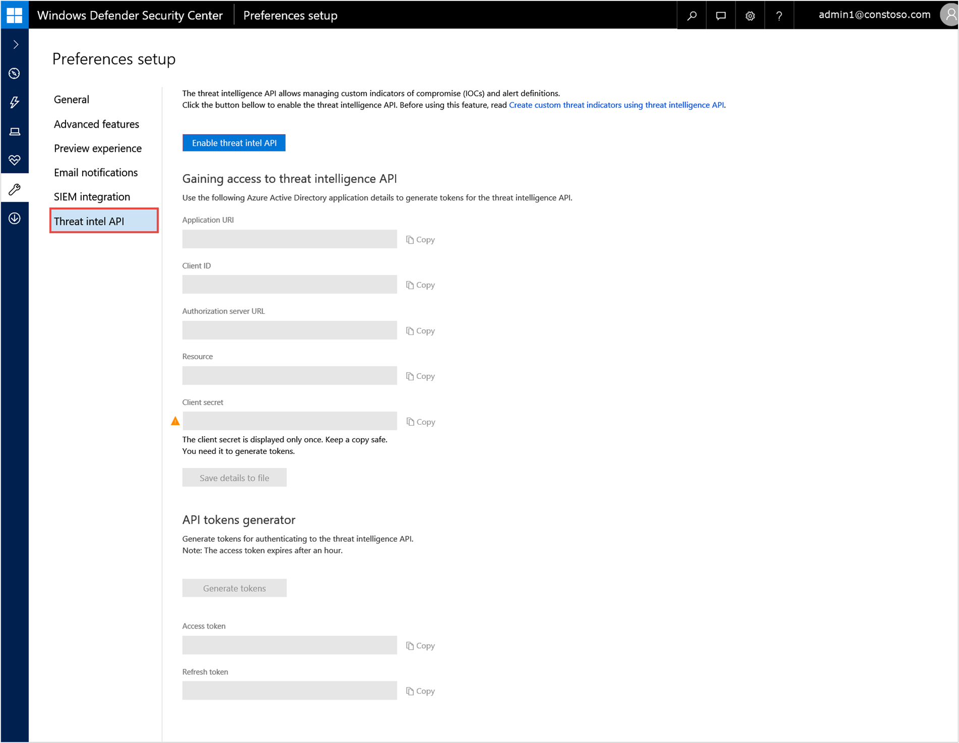Open the admin1@constoso.com account menu
The height and width of the screenshot is (743, 959).
pyautogui.click(x=874, y=15)
